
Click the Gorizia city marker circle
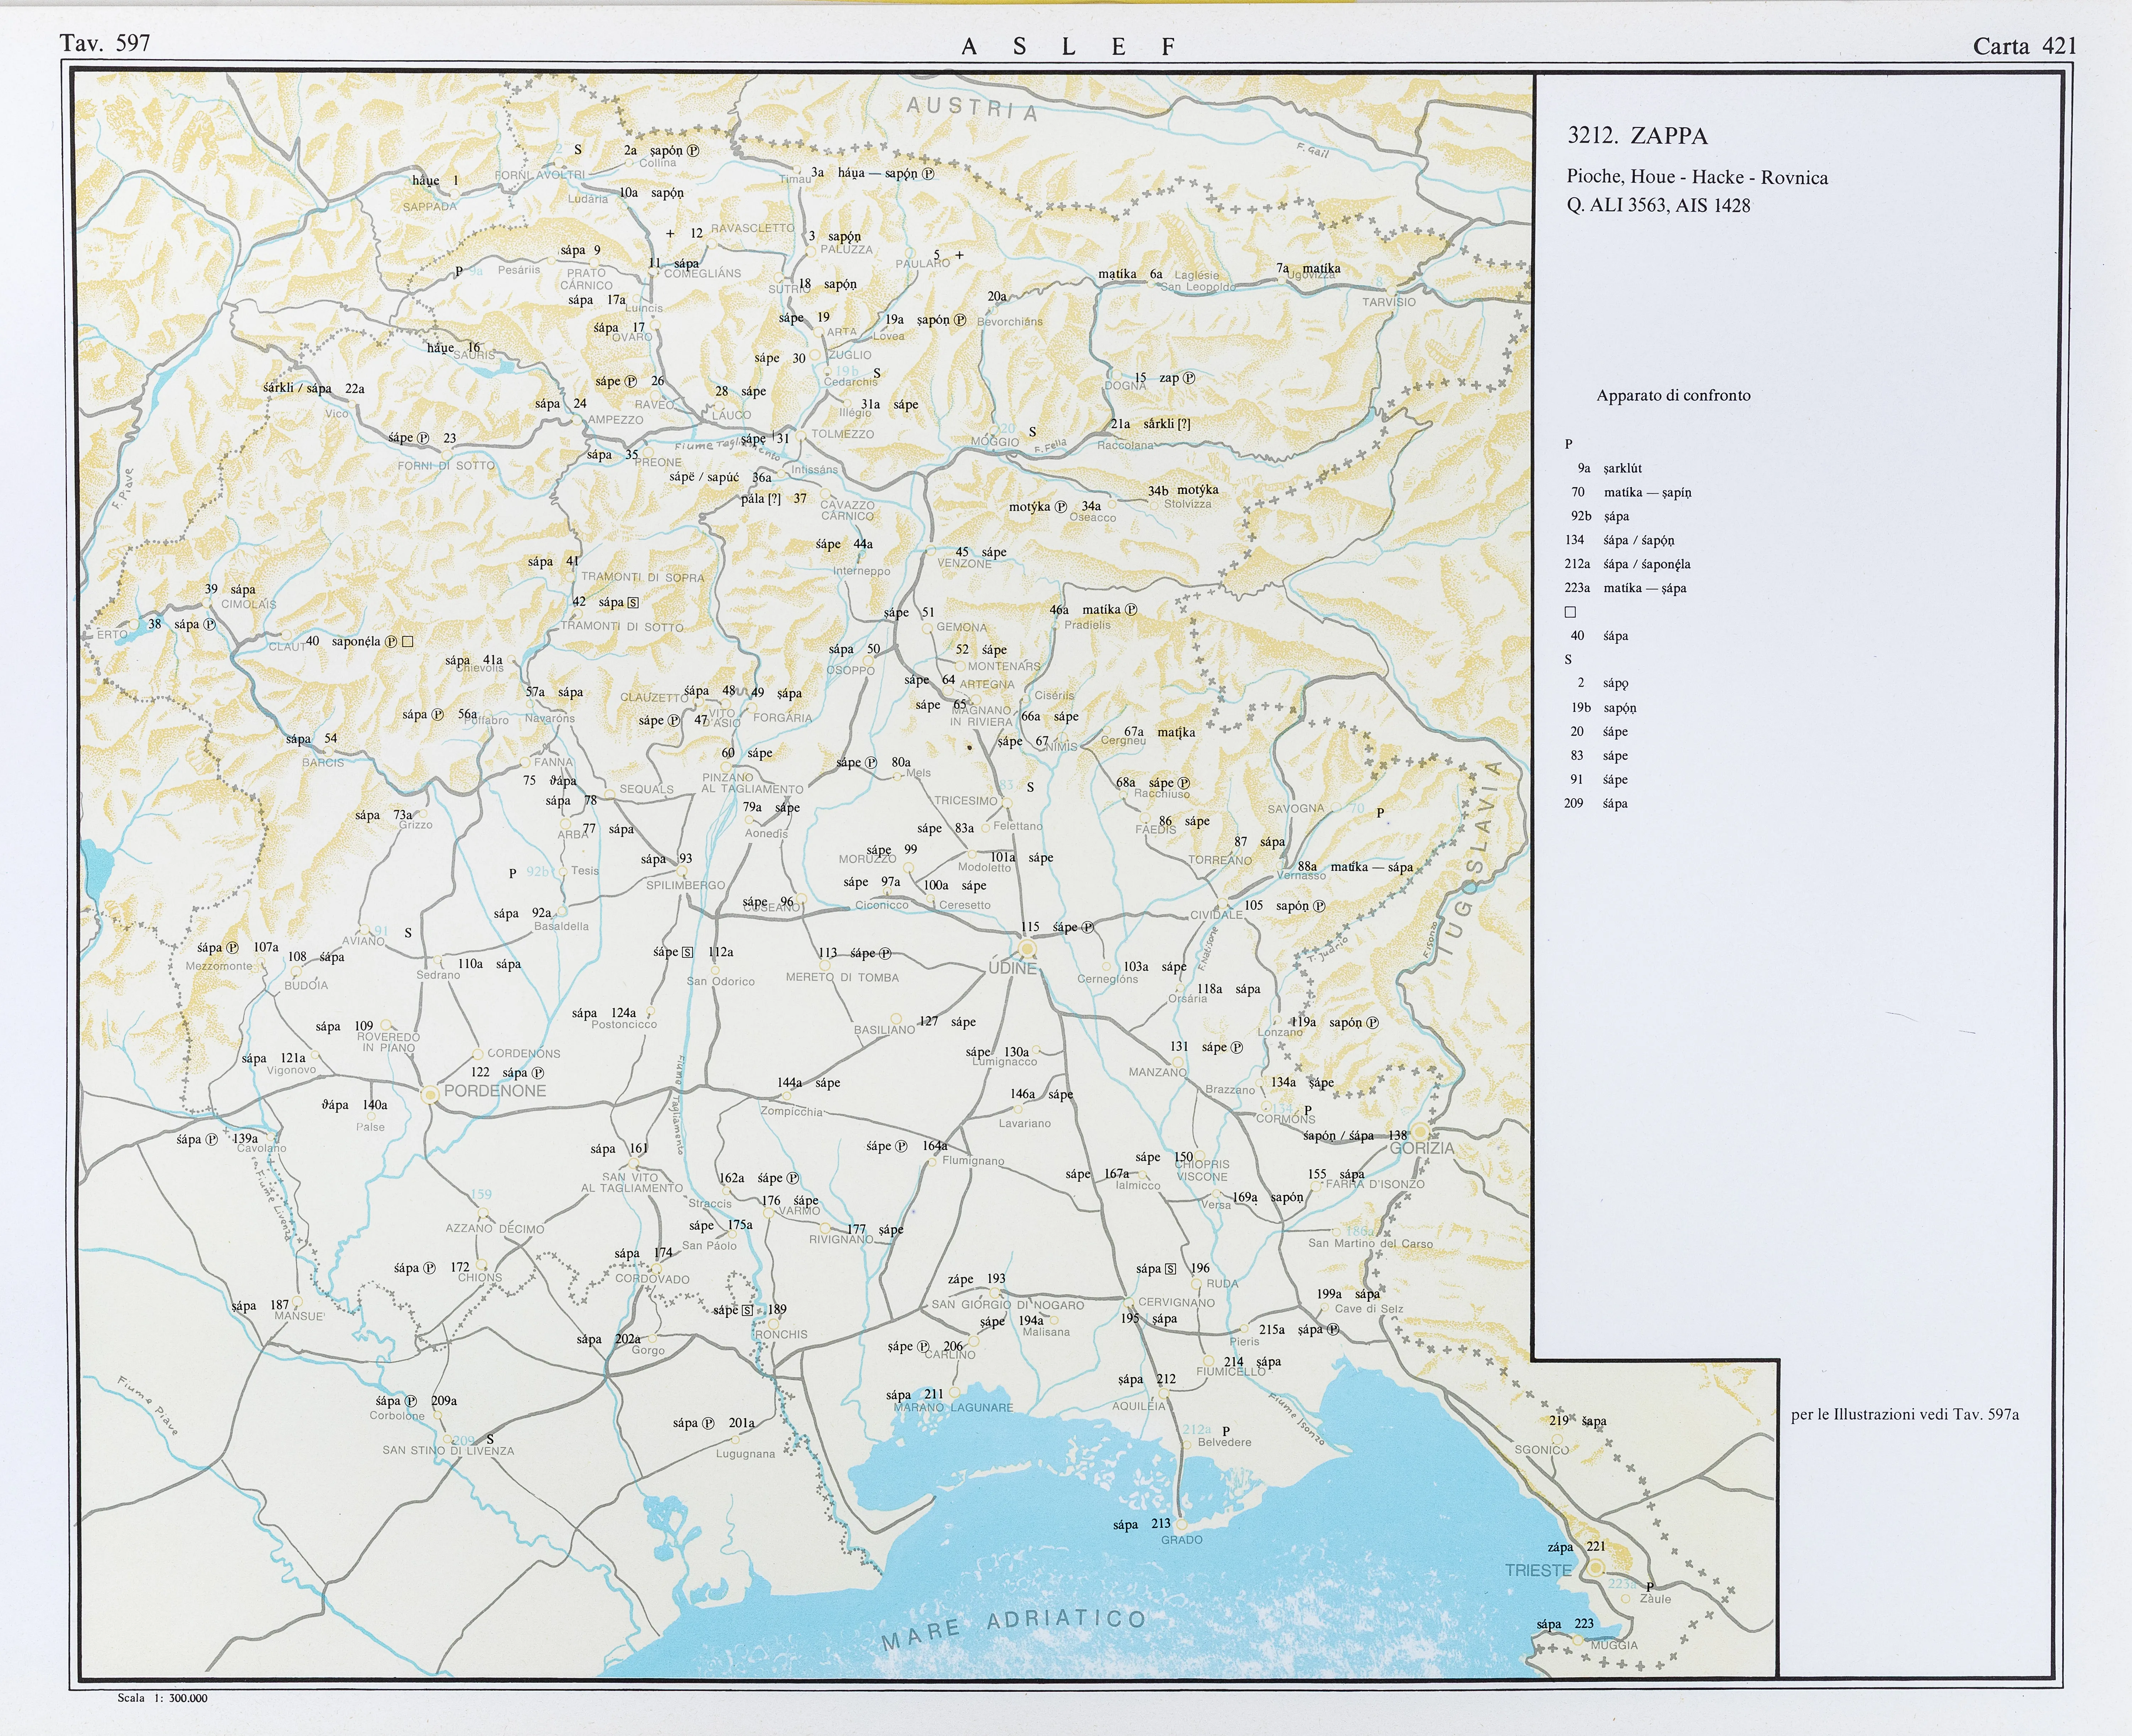click(x=1420, y=1132)
